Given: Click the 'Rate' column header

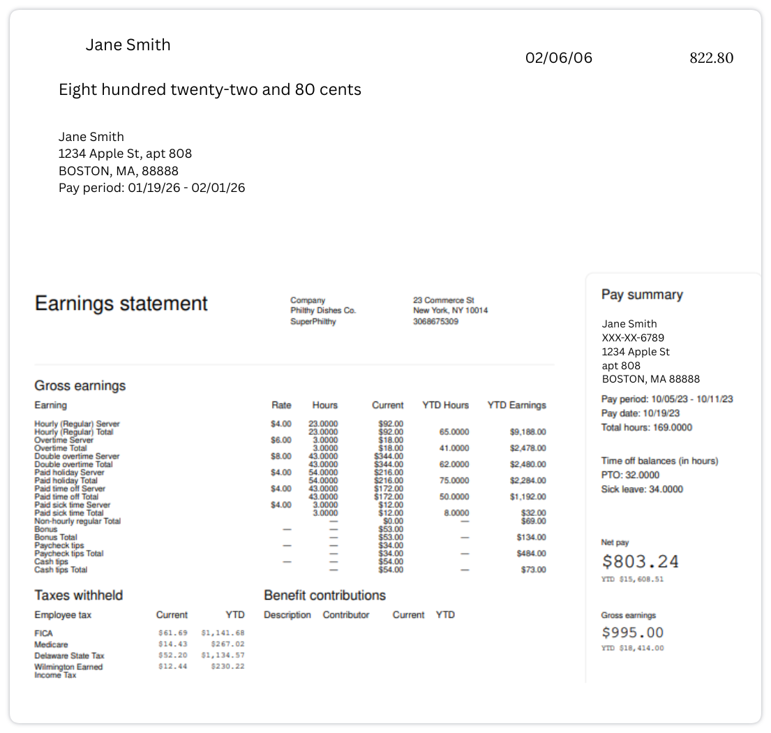Looking at the screenshot, I should [x=281, y=405].
